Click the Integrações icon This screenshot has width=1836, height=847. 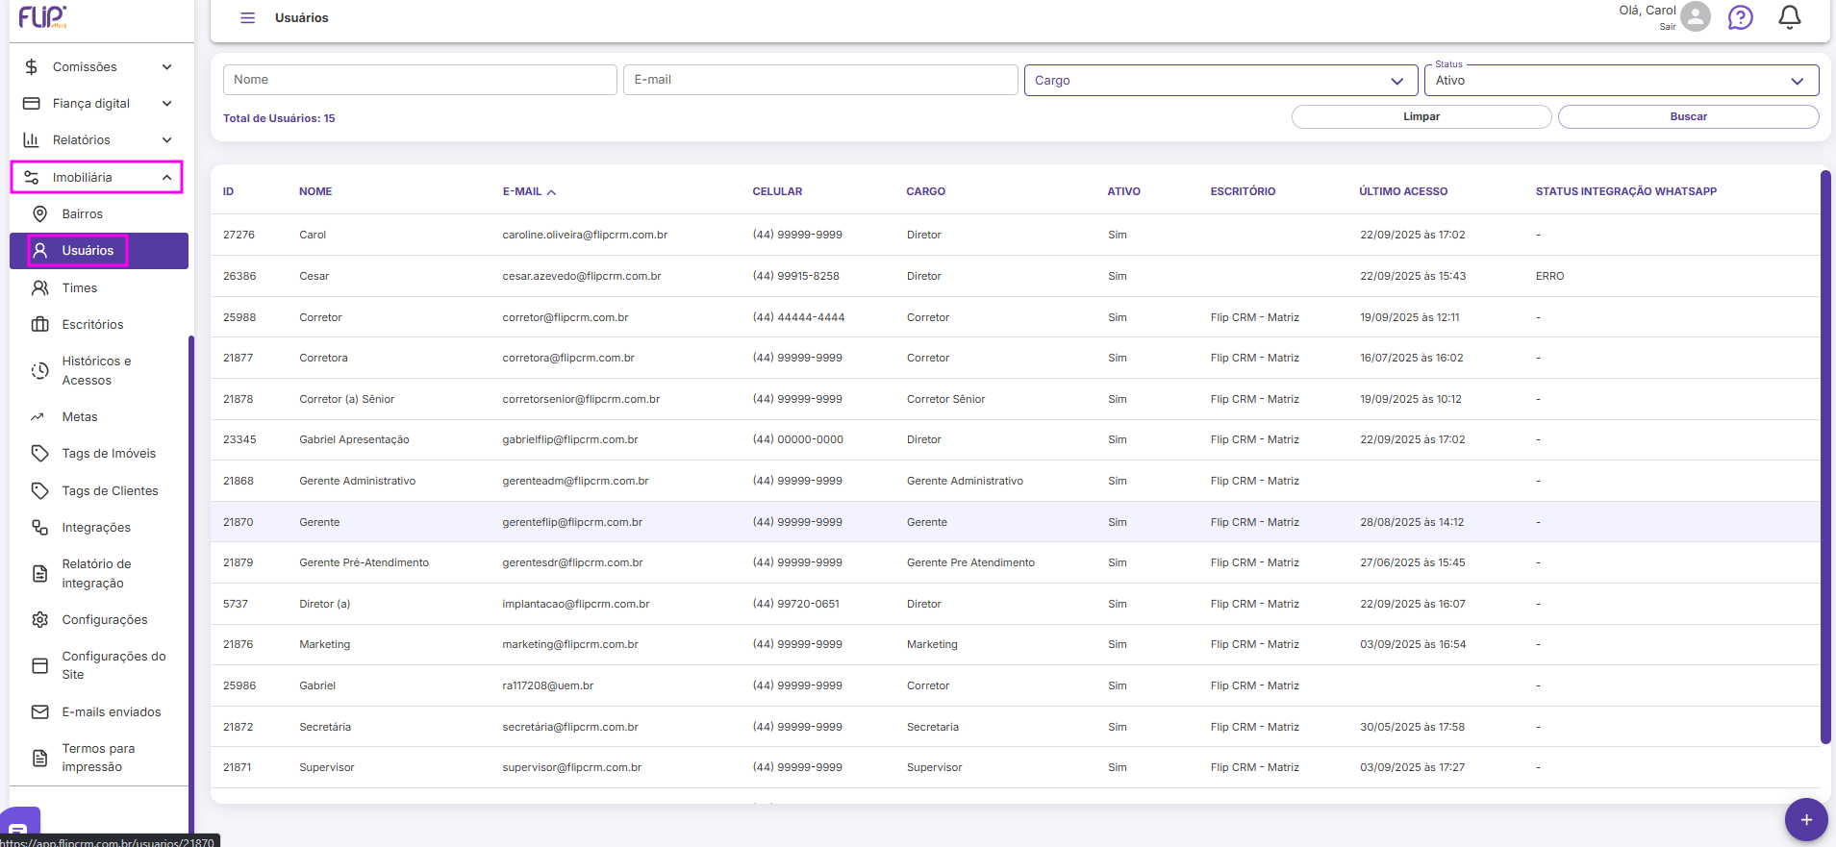pyautogui.click(x=40, y=528)
